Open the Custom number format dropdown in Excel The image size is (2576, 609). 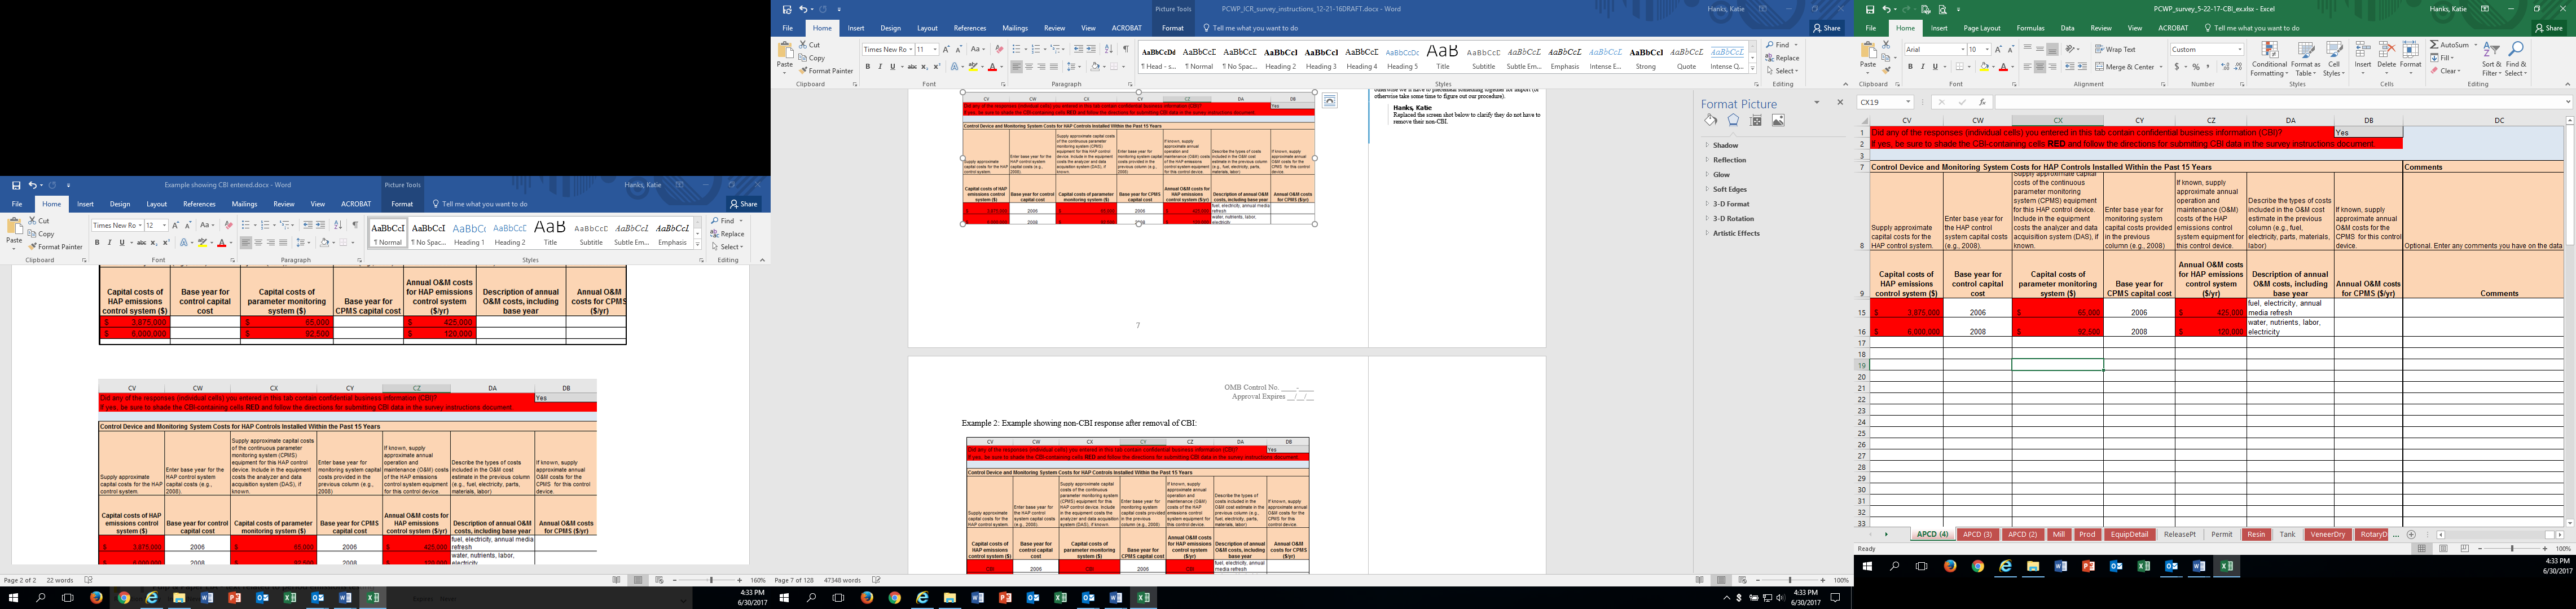click(2240, 49)
